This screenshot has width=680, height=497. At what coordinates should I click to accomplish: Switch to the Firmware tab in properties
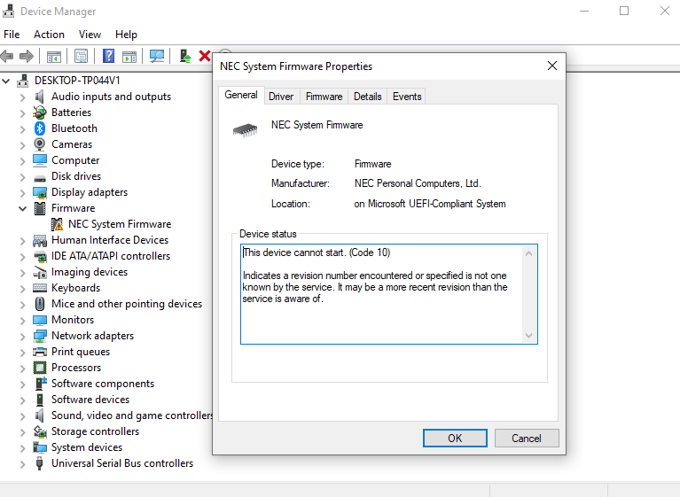point(324,97)
